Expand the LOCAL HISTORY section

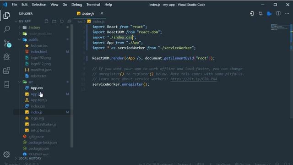point(16,159)
